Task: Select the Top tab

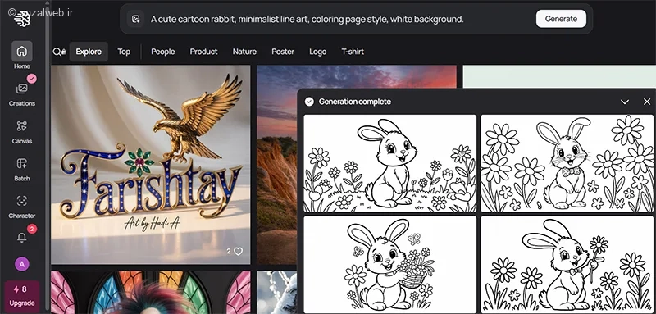Action: point(124,52)
